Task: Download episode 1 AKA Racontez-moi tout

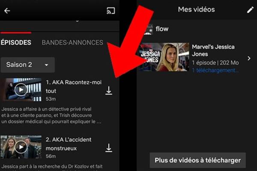Action: 109,91
